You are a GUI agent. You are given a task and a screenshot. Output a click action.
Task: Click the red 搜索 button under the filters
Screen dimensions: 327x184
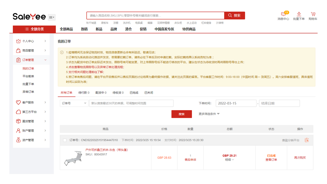pos(182,114)
